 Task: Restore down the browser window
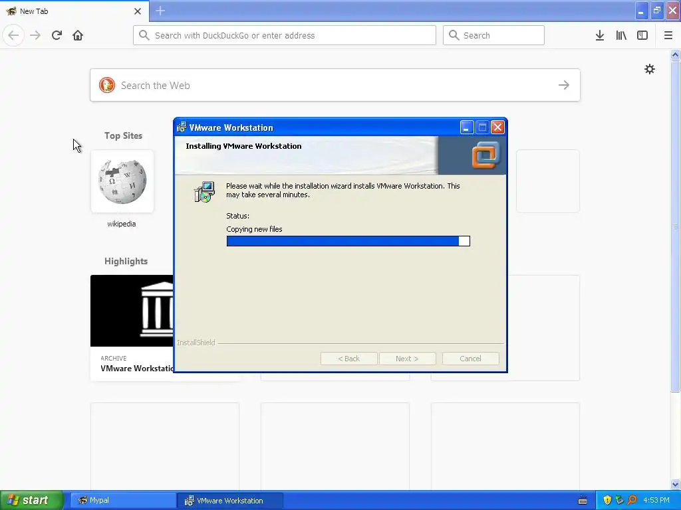point(657,11)
